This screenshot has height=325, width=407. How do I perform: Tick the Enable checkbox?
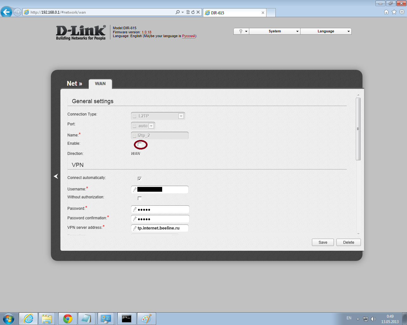coord(140,145)
